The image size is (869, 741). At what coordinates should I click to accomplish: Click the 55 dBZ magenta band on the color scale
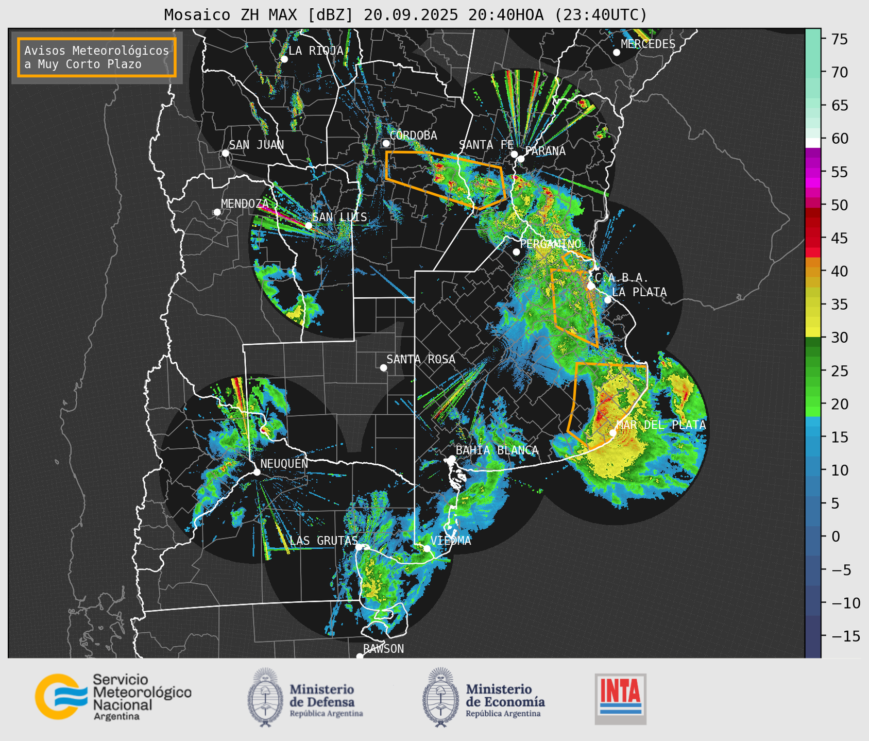813,172
